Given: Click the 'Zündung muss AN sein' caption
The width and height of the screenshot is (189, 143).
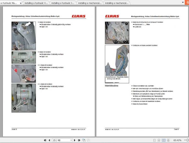Looking at the screenshot, I should (113, 79).
